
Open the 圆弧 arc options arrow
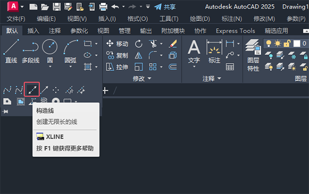coord(71,67)
